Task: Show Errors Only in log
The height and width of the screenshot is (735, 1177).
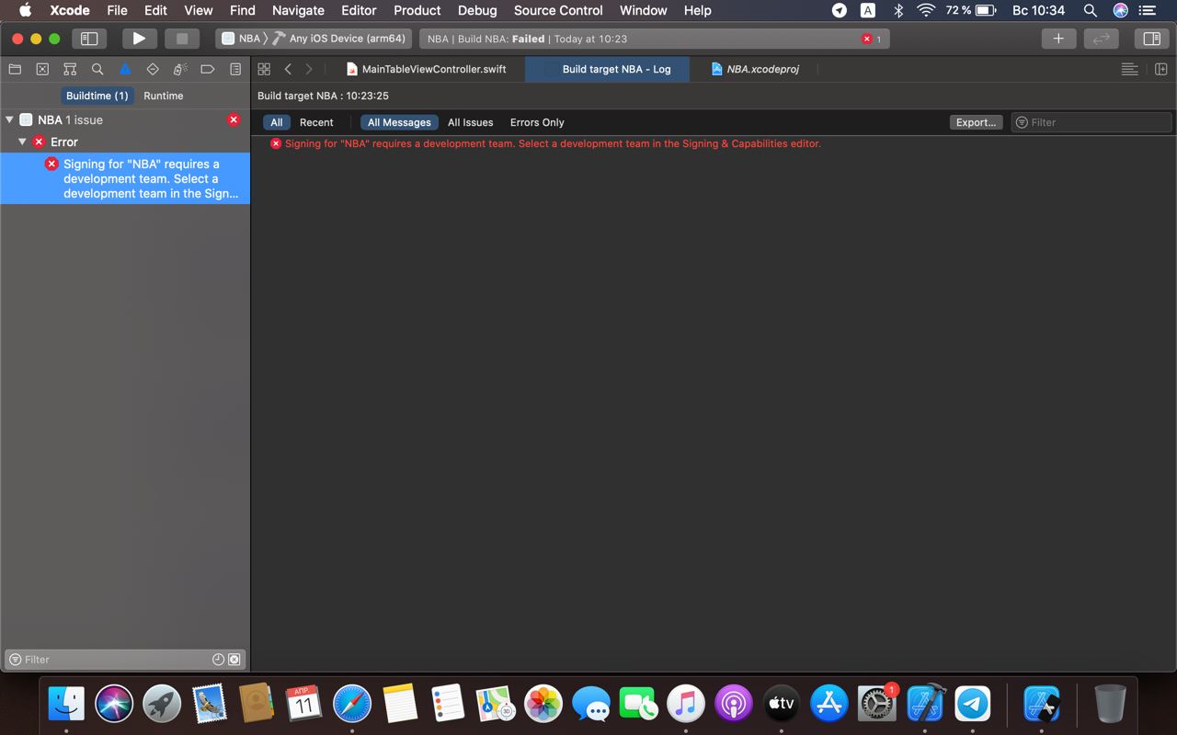Action: click(537, 122)
